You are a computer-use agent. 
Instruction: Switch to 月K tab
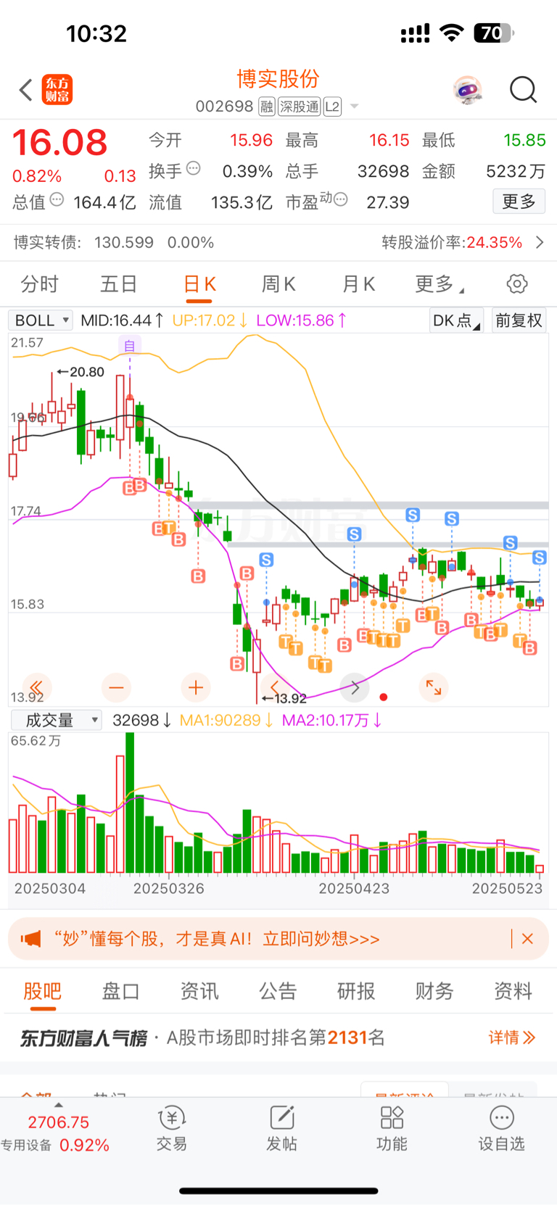point(358,284)
